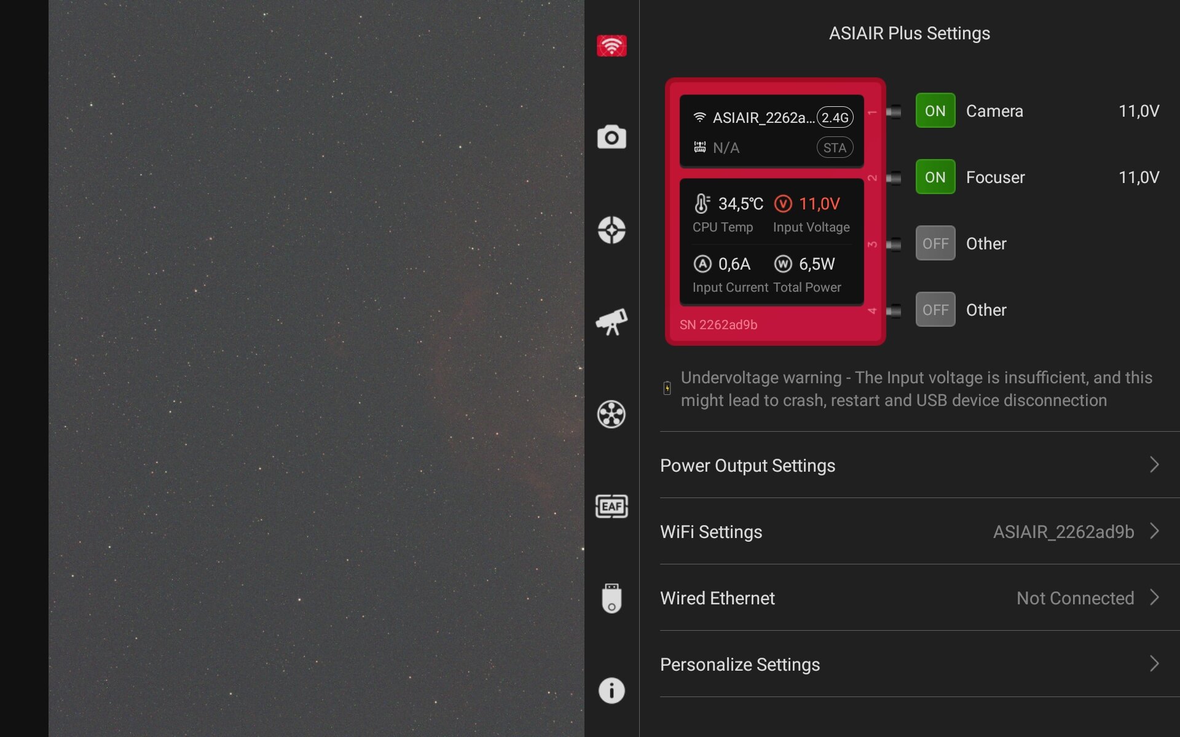Viewport: 1180px width, 737px height.
Task: Click the STA mode badge
Action: 835,147
